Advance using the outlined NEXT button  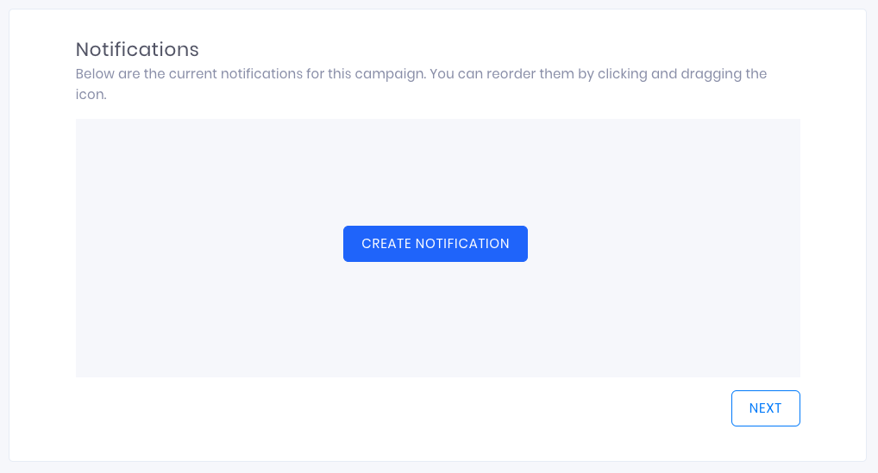(766, 408)
